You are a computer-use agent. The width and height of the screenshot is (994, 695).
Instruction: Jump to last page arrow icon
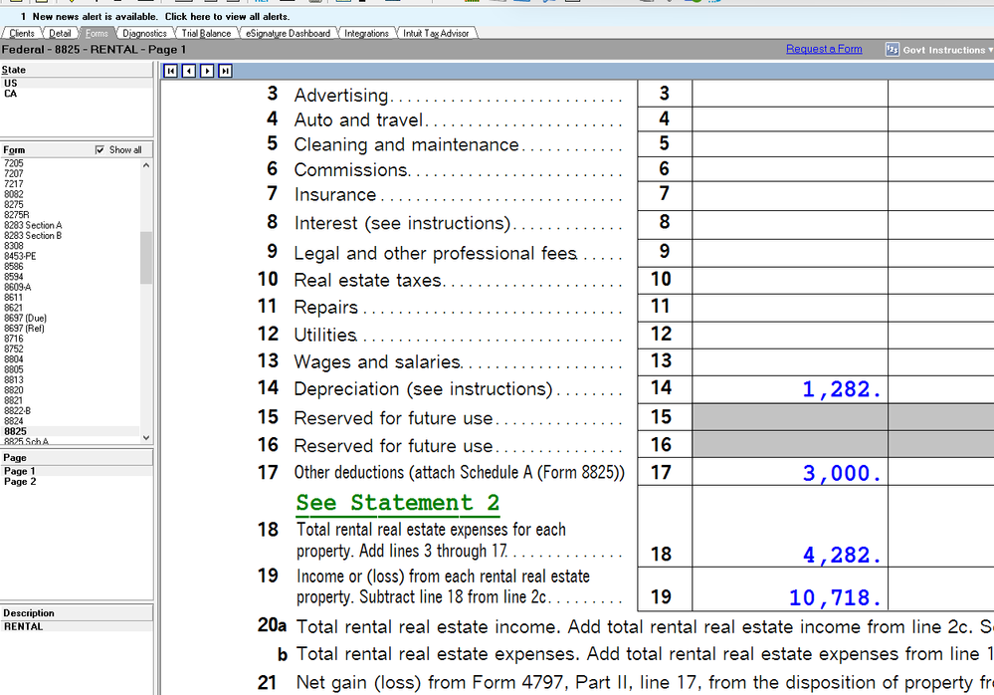[x=224, y=71]
